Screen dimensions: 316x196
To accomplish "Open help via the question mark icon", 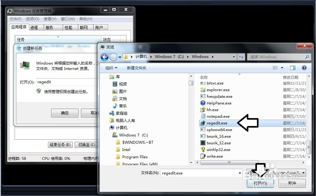I will click(304, 68).
